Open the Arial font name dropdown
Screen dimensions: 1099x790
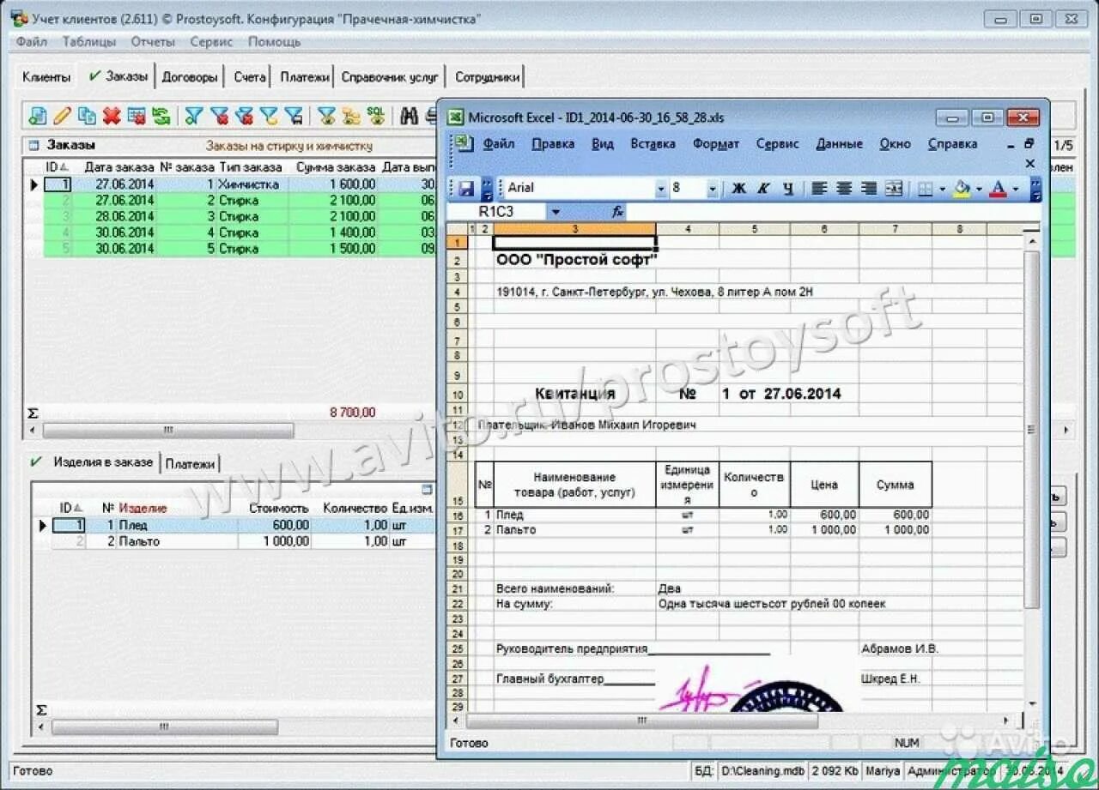coord(661,188)
